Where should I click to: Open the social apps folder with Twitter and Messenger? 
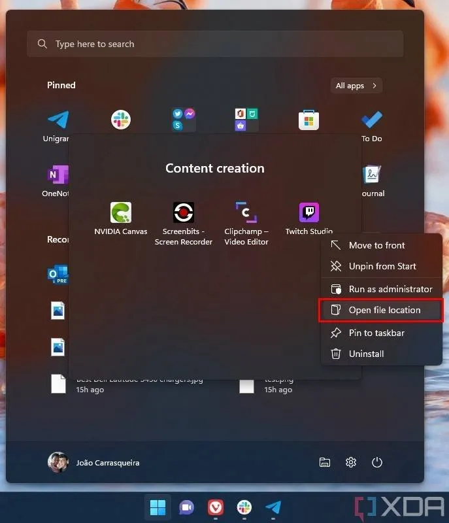(x=184, y=120)
